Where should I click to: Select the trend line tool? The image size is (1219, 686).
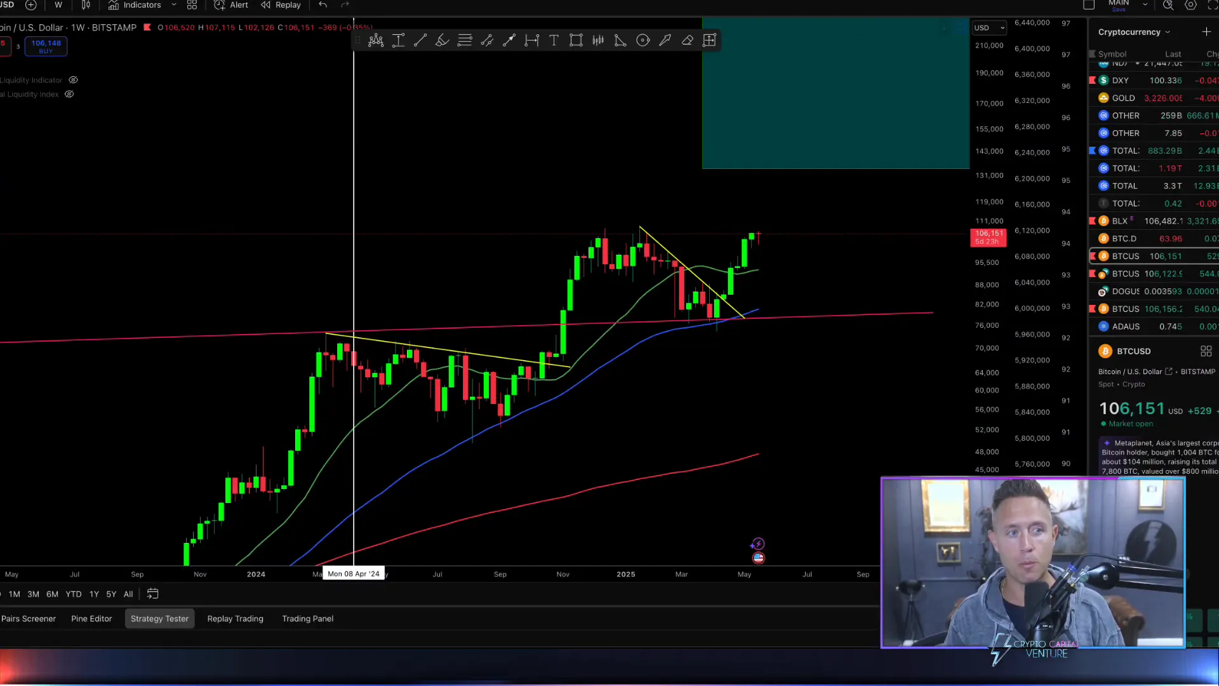coord(420,41)
